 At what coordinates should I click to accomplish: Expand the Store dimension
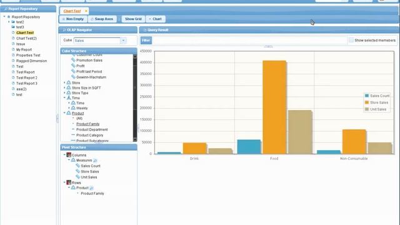click(x=64, y=82)
